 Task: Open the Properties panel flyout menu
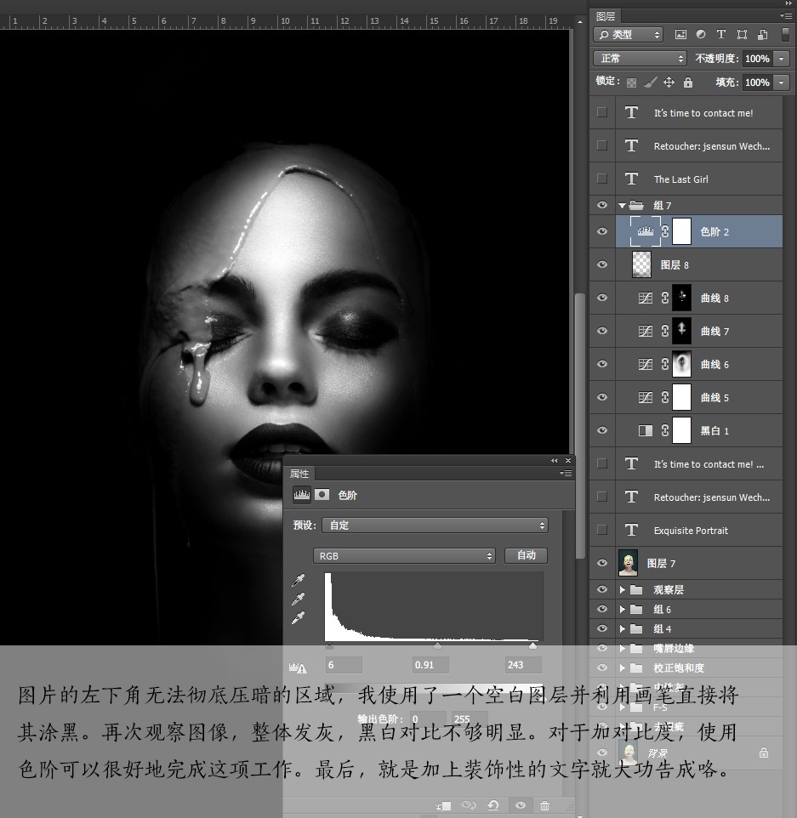coord(566,473)
